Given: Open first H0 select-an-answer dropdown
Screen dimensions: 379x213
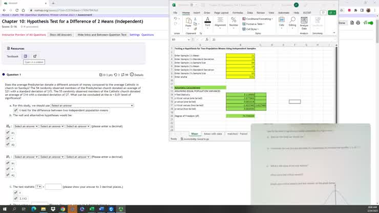Looking at the screenshot, I should [x=26, y=126].
